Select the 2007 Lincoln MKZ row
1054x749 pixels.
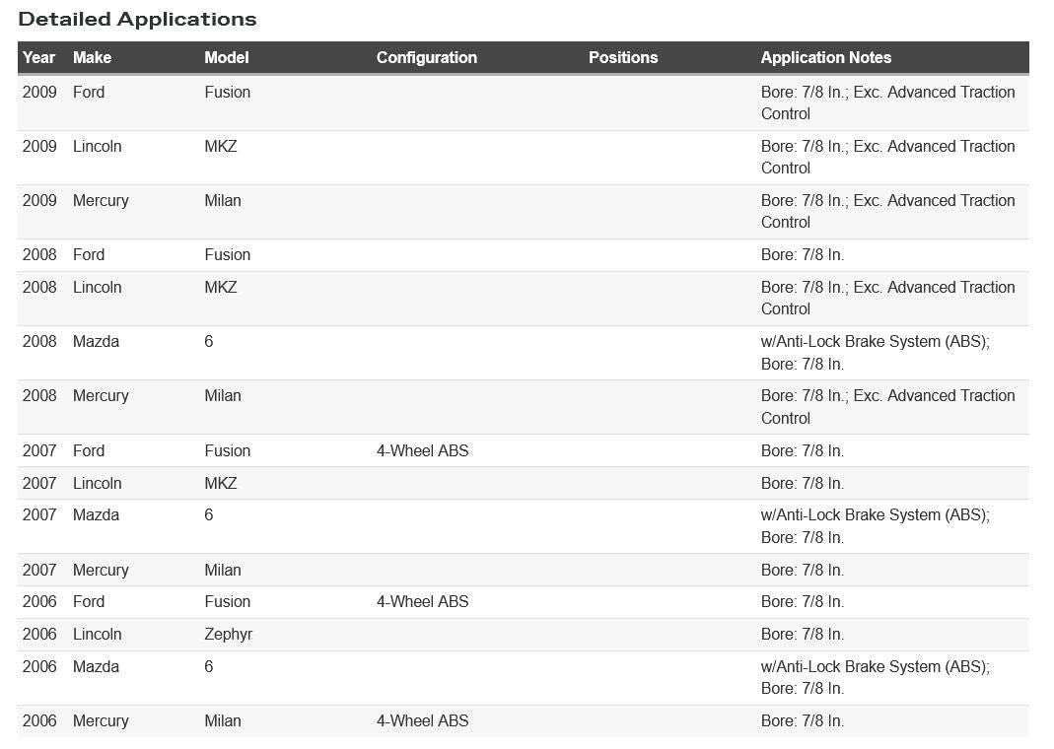click(x=523, y=483)
